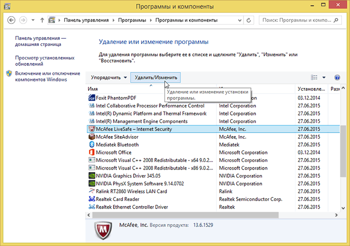Click the shield icon beside Windows components
Viewport: 350px width, 246px height.
pyautogui.click(x=9, y=73)
